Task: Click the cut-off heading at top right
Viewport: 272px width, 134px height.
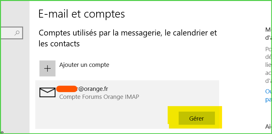Action: pyautogui.click(x=268, y=33)
